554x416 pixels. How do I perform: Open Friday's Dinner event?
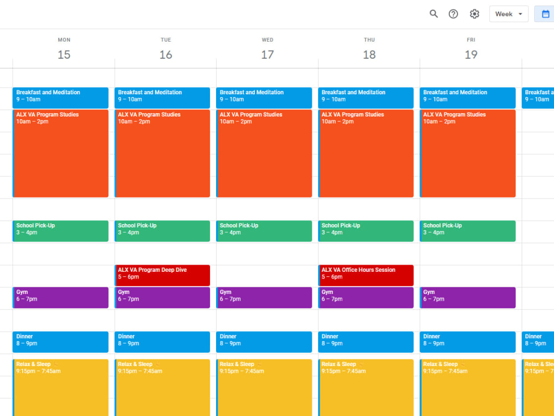point(468,342)
